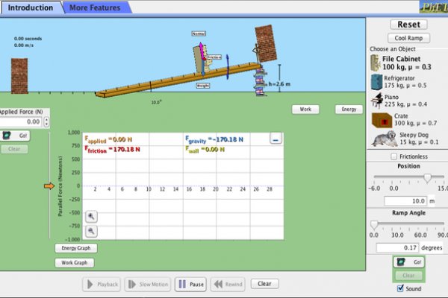This screenshot has width=448, height=298.
Task: Minimize the parallel force graph
Action: tap(276, 139)
